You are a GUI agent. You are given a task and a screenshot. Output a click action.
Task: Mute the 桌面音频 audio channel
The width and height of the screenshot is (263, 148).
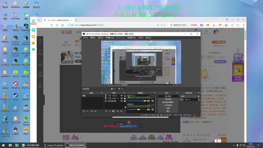[149, 110]
